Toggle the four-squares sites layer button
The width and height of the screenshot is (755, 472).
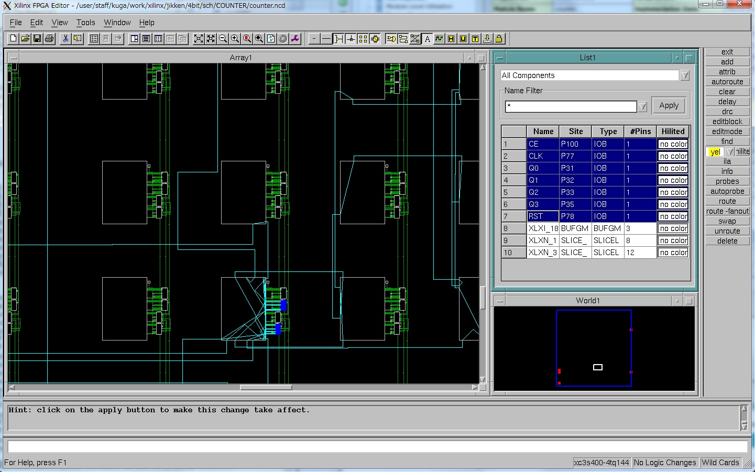tap(363, 39)
